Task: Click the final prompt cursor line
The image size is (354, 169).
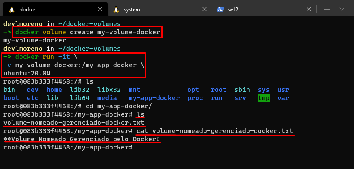Action: pyautogui.click(x=70, y=148)
